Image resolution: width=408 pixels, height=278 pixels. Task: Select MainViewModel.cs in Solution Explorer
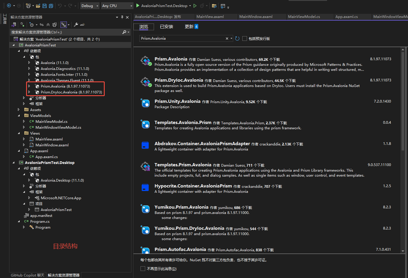point(51,121)
